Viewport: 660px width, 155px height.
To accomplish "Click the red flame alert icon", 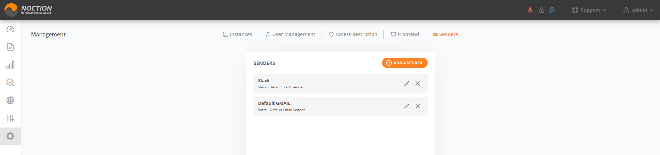I will tap(530, 10).
